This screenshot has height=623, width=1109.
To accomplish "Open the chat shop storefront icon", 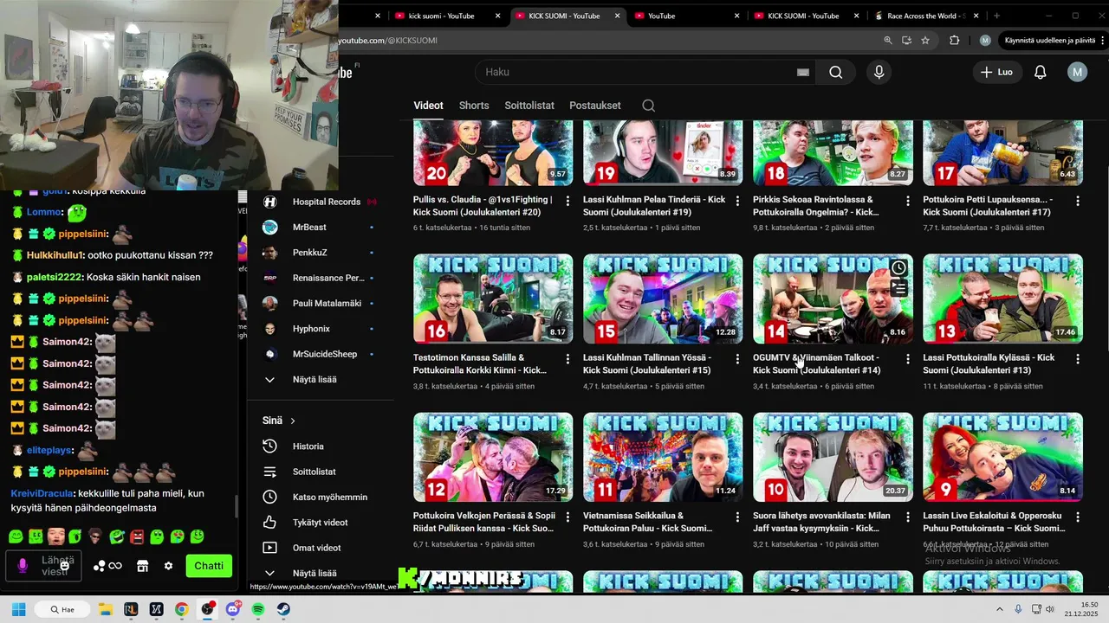I will click(x=143, y=566).
